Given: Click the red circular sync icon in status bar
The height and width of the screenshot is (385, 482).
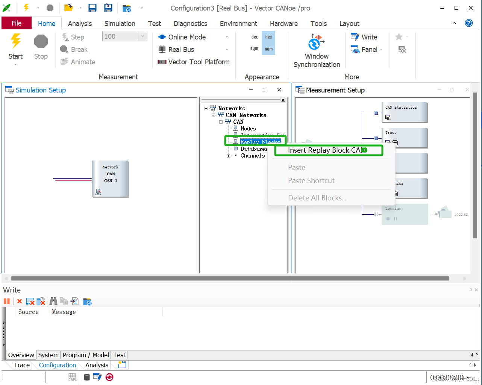Looking at the screenshot, I should (x=109, y=377).
